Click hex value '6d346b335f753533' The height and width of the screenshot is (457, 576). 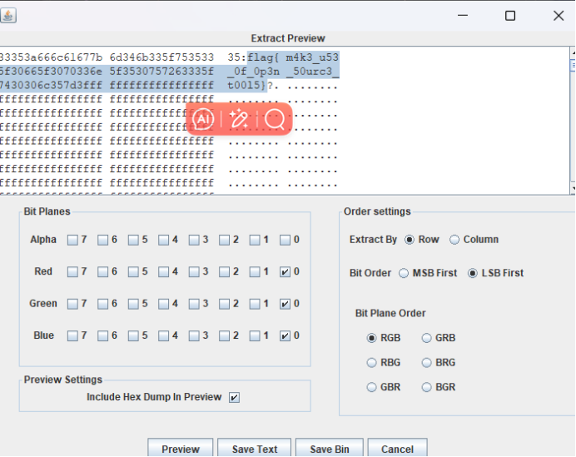pos(161,57)
